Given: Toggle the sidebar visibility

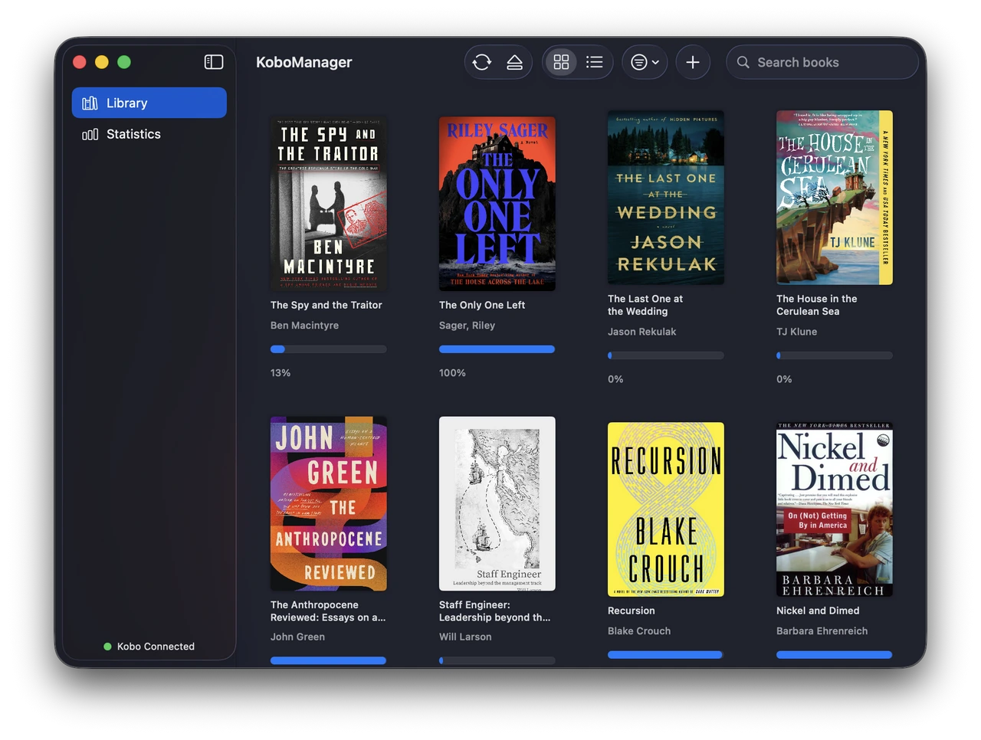Looking at the screenshot, I should (214, 62).
